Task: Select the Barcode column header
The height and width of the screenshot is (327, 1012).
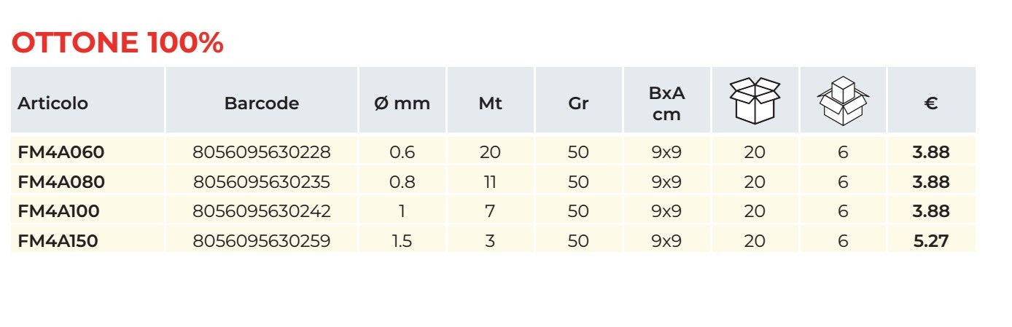Action: 262,103
